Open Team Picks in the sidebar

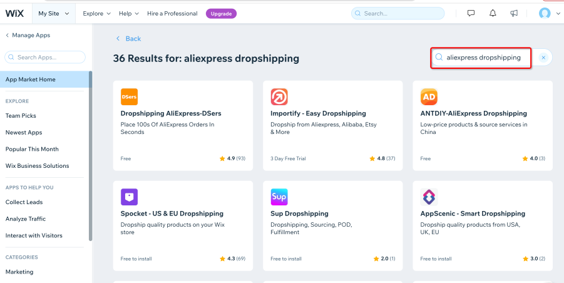(21, 116)
